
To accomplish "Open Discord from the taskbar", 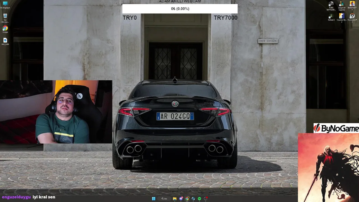I will pos(181,199).
